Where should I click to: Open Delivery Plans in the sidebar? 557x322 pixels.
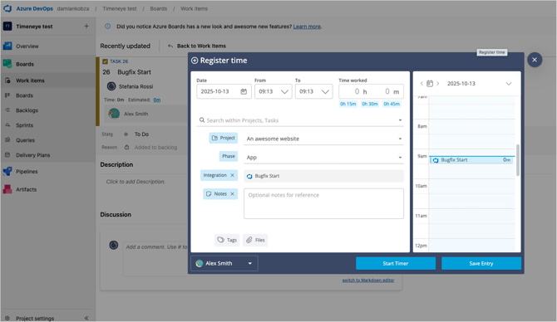(x=32, y=155)
